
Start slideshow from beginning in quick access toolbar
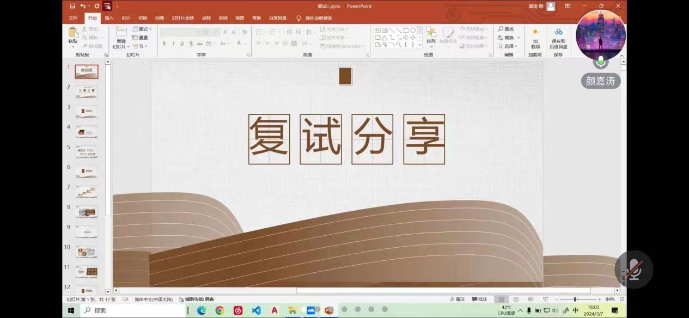pyautogui.click(x=107, y=6)
